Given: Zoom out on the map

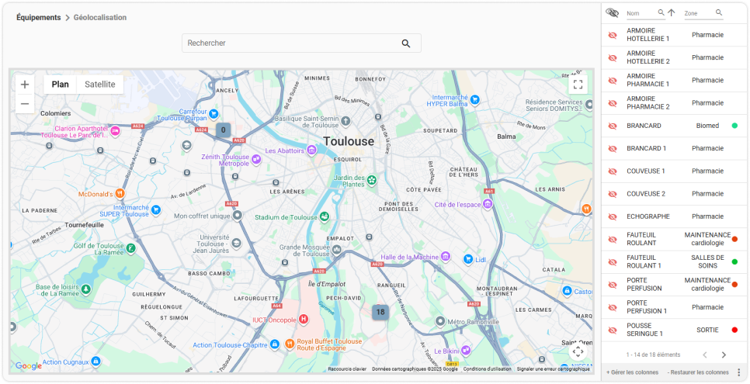Looking at the screenshot, I should (25, 104).
